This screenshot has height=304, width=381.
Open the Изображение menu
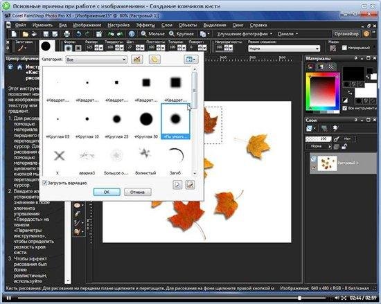(x=87, y=25)
